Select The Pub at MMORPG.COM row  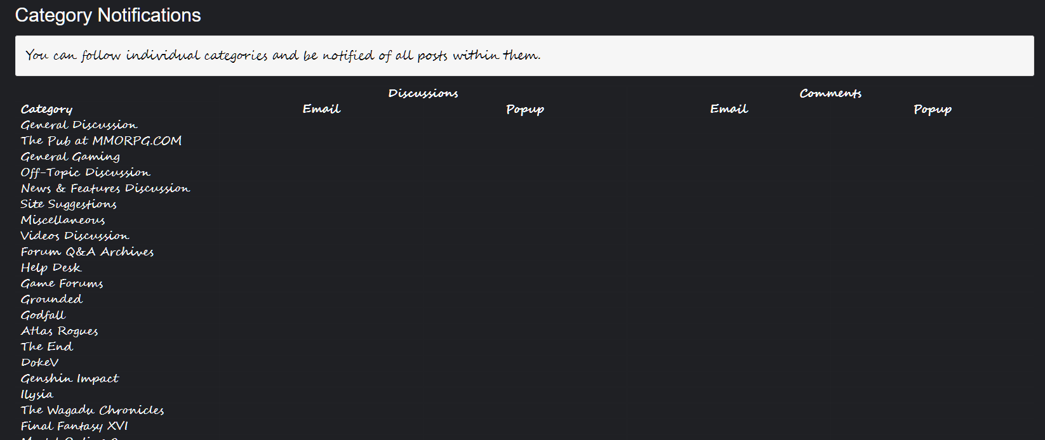point(101,141)
